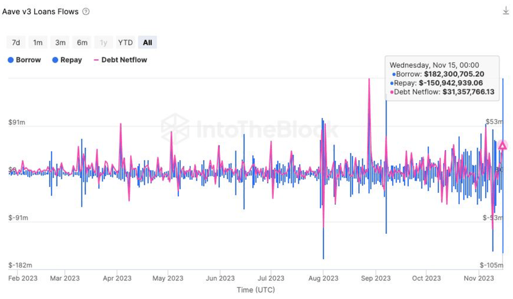
Task: Click the Feb 2023 axis label
Action: (x=23, y=279)
